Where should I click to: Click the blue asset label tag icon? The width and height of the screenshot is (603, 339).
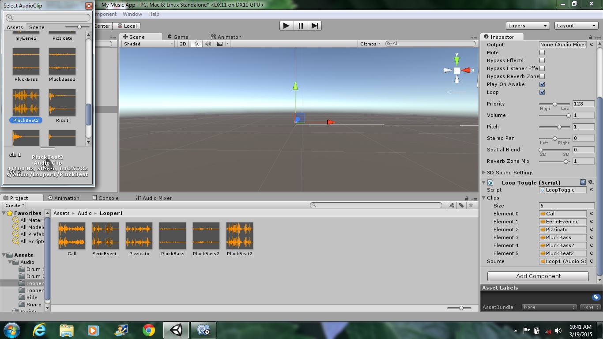(x=596, y=297)
